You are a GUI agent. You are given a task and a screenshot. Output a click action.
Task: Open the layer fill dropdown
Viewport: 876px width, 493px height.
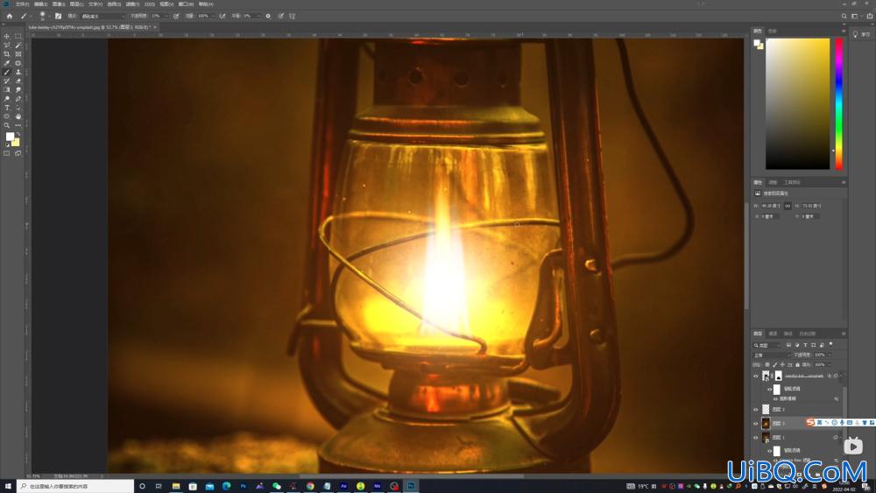(829, 364)
